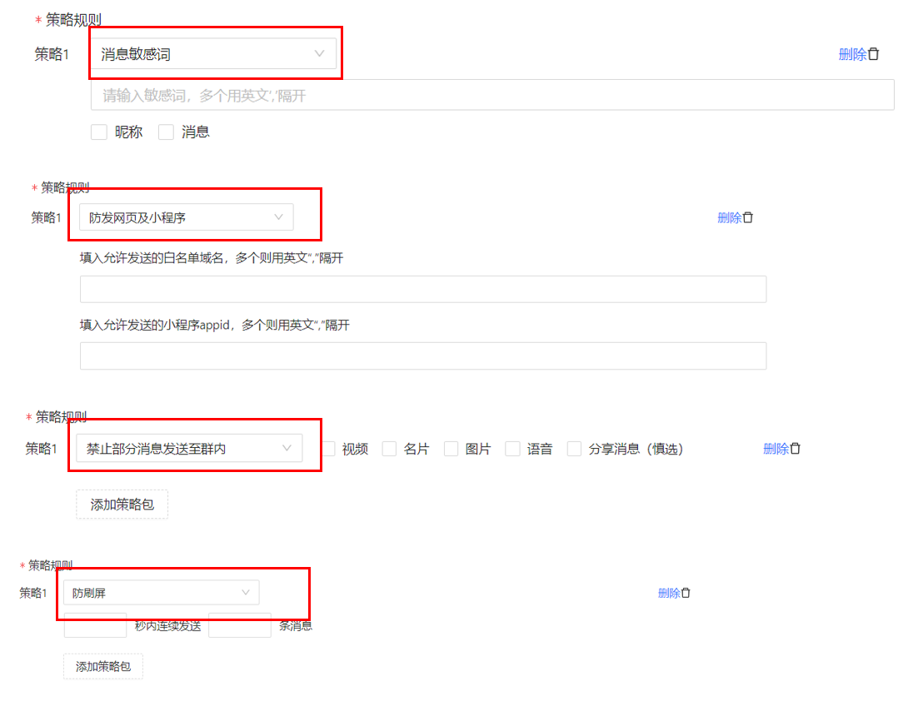Viewport: 908px width, 711px height.
Task: Check the 名片 option
Action: pos(389,449)
